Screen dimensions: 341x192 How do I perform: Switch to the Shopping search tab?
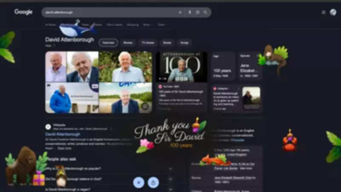[x=133, y=25]
